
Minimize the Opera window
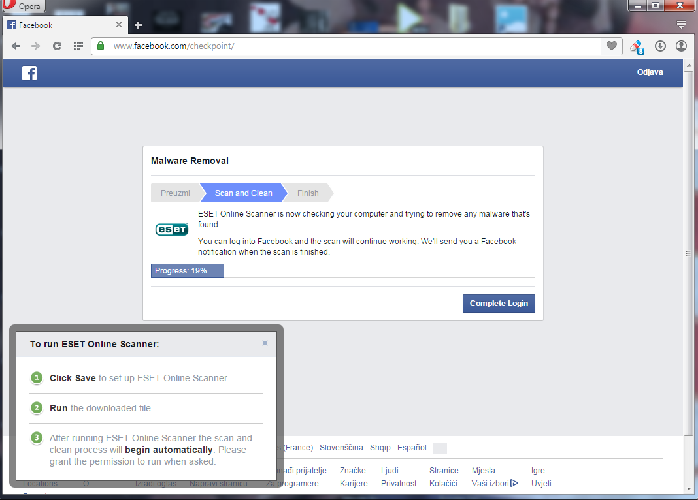(637, 6)
